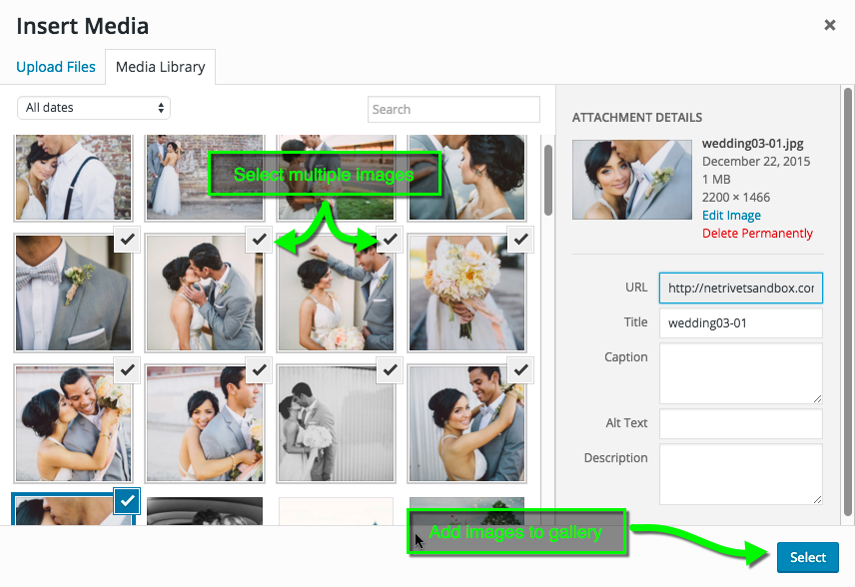Click the URL field
Viewport: 855px width, 587px height.
pyautogui.click(x=740, y=288)
